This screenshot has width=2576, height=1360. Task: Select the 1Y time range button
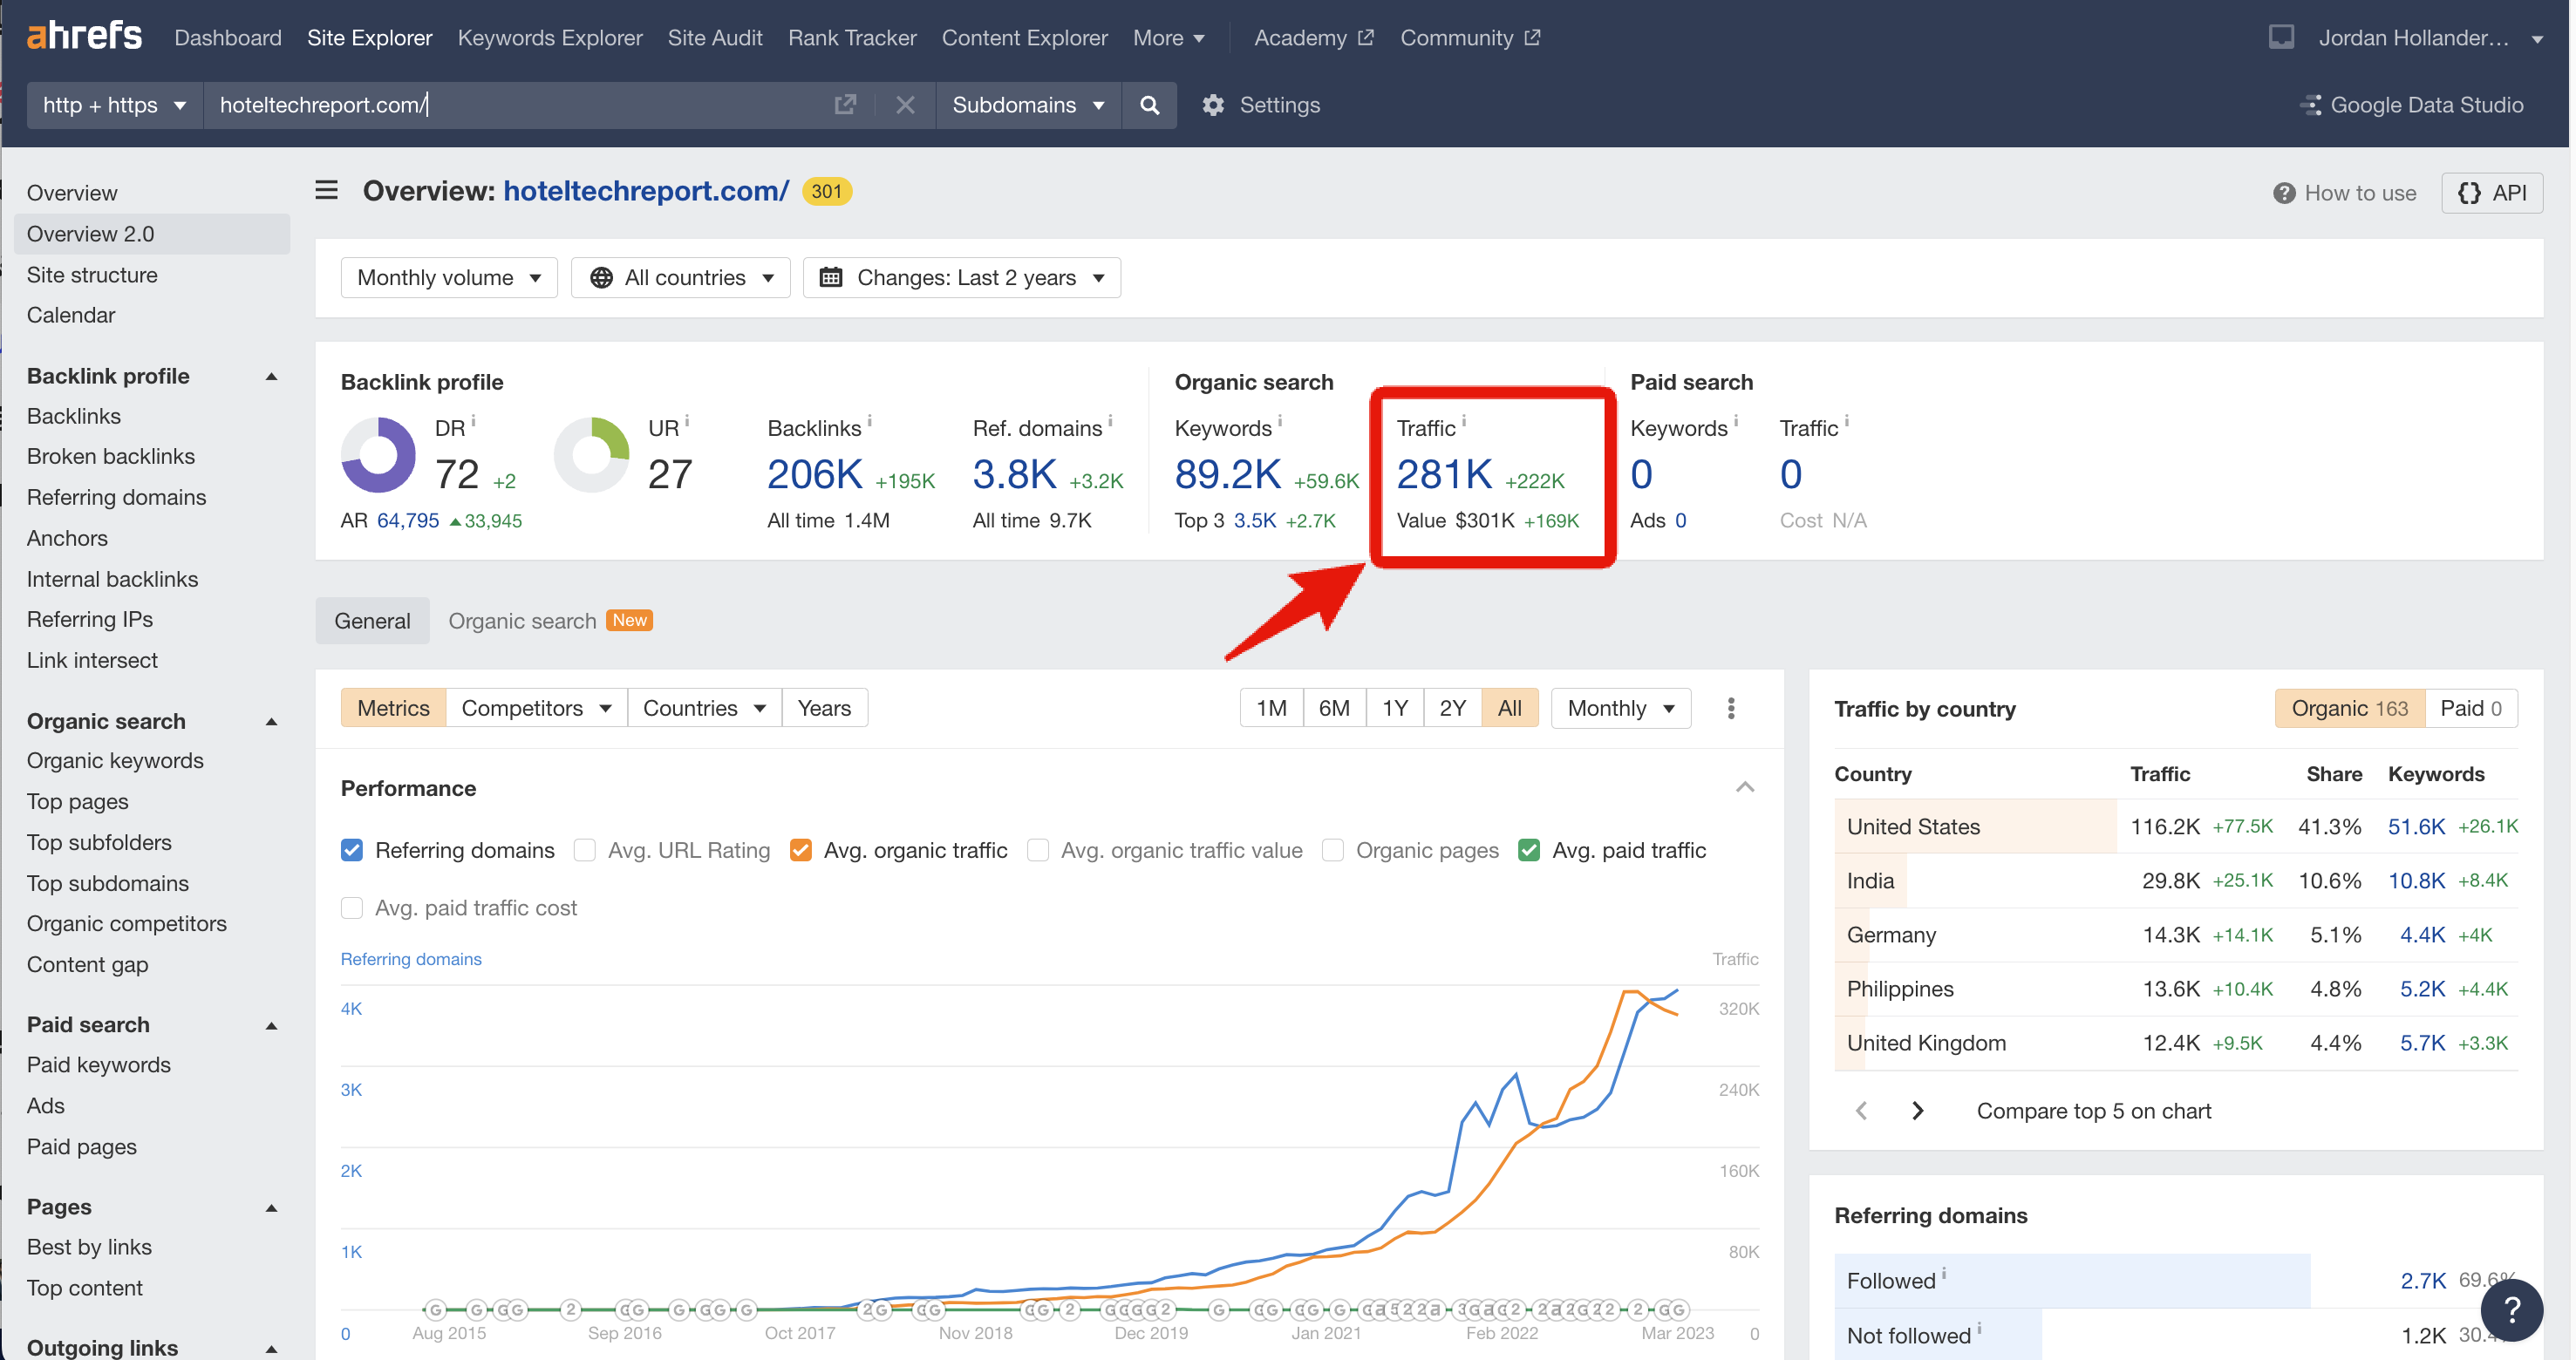1394,708
